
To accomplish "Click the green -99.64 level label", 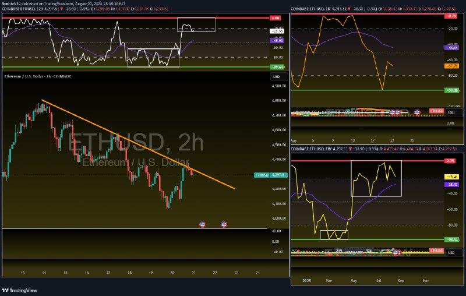I will coord(277,67).
